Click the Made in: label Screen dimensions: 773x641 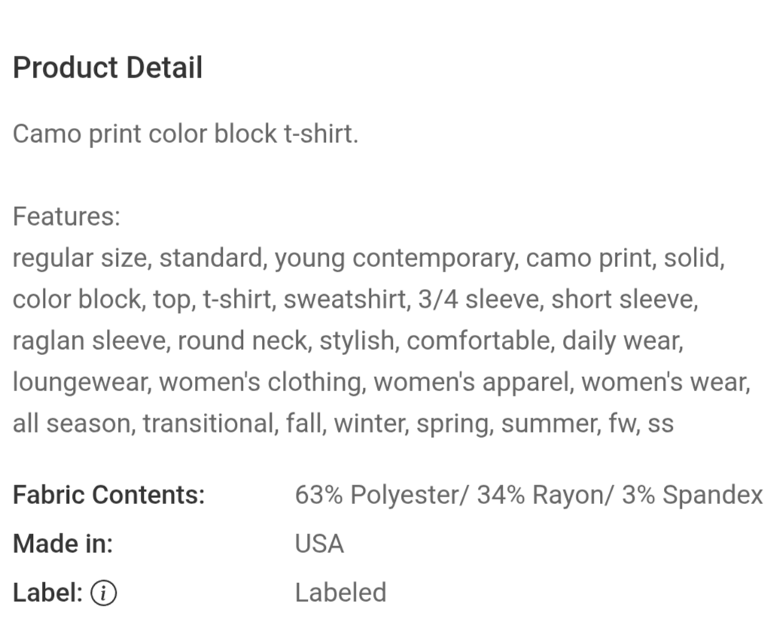[x=63, y=544]
